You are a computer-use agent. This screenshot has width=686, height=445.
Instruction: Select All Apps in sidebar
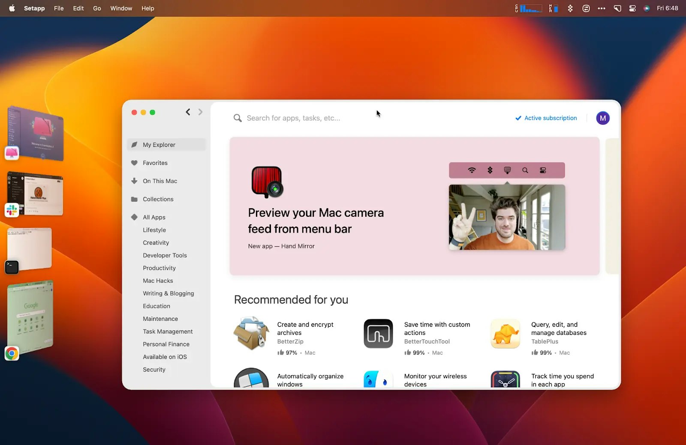(166, 217)
